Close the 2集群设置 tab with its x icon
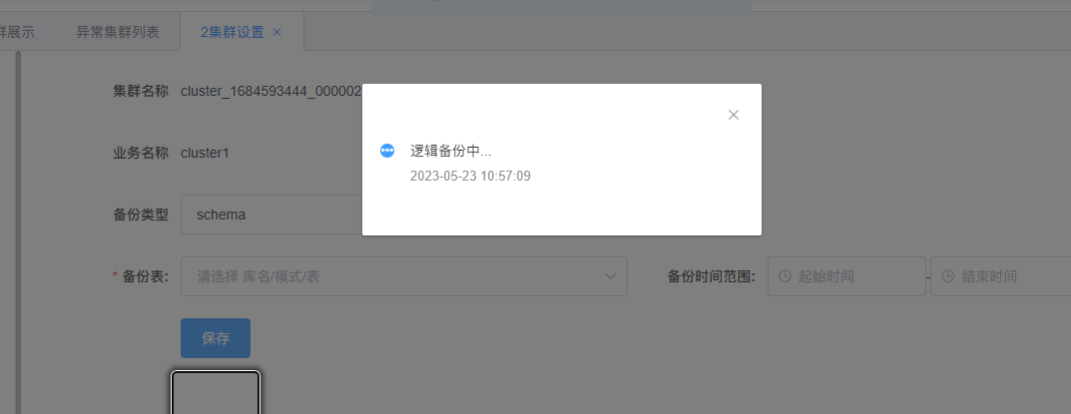 (x=276, y=32)
